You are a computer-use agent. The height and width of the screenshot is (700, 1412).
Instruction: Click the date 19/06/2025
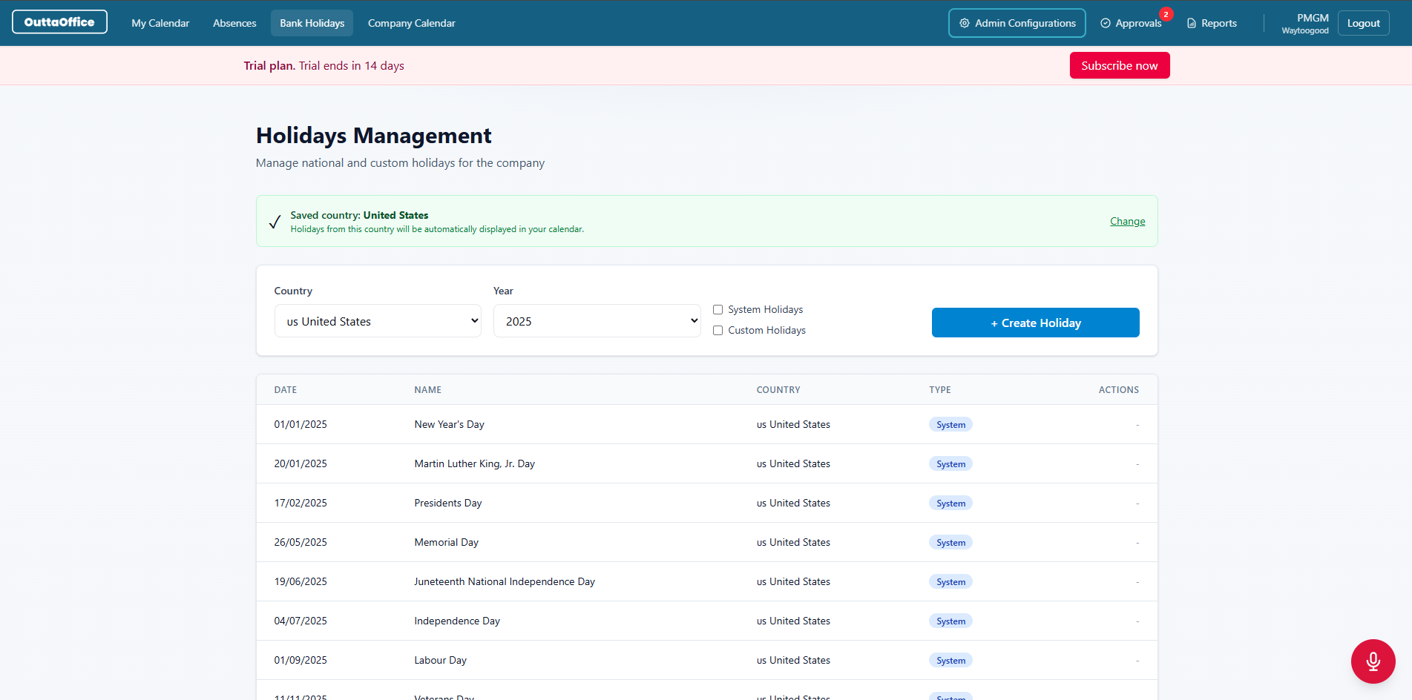coord(301,581)
